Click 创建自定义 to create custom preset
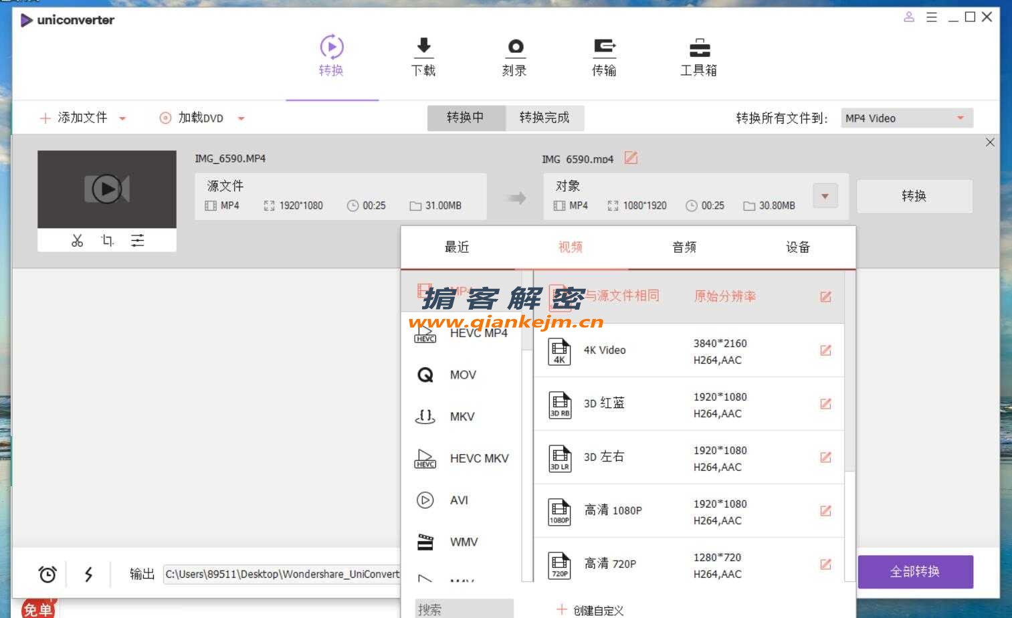Image resolution: width=1012 pixels, height=618 pixels. (590, 610)
